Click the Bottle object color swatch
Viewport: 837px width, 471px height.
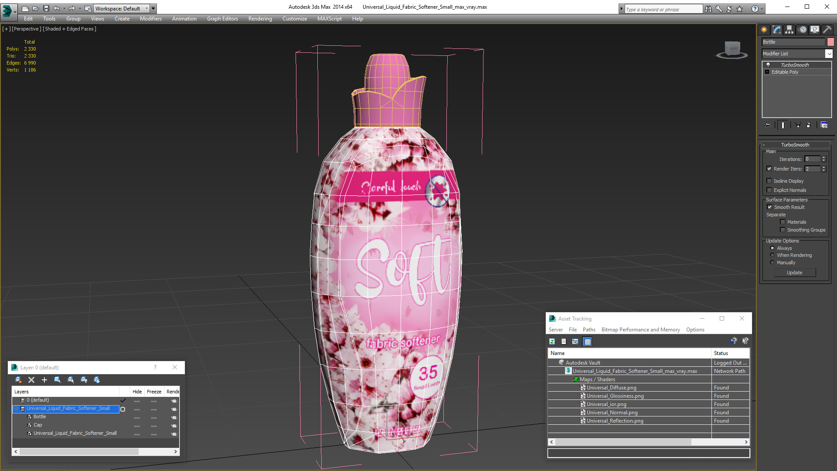pyautogui.click(x=830, y=42)
